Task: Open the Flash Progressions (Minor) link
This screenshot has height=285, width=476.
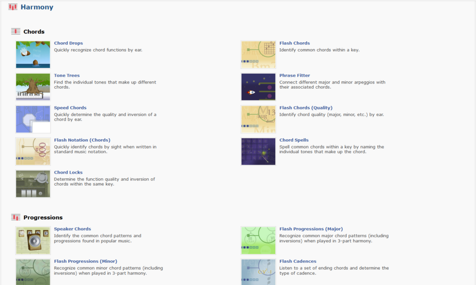Action: [x=86, y=261]
